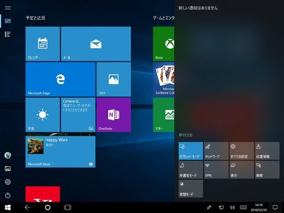The image size is (284, 213).
Task: Open the Calendar tile
Action: (43, 44)
